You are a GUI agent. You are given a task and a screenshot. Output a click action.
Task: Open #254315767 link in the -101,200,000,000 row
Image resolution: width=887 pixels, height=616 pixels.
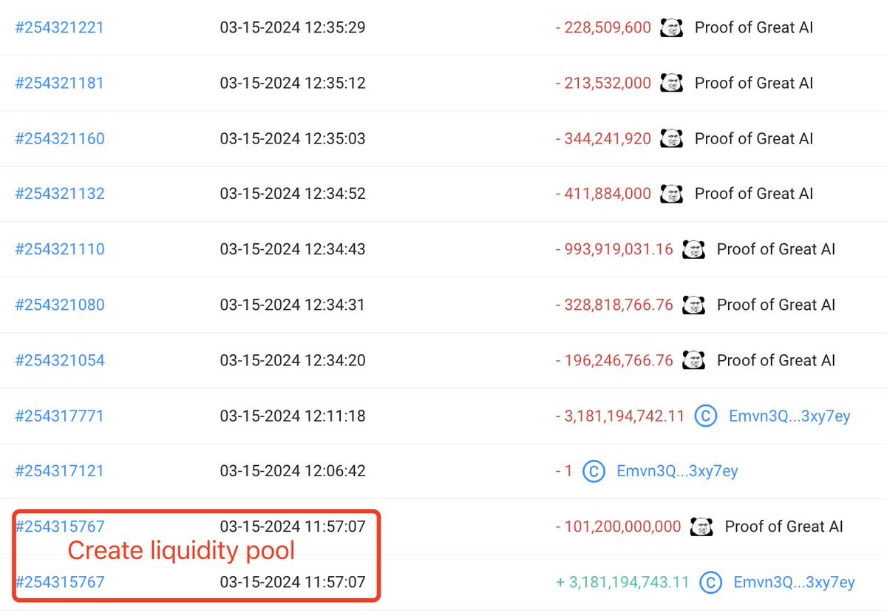[60, 527]
